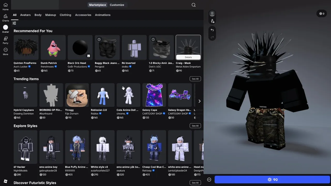Open the ellipsis options beside purchase button
The height and width of the screenshot is (186, 331).
click(x=209, y=180)
